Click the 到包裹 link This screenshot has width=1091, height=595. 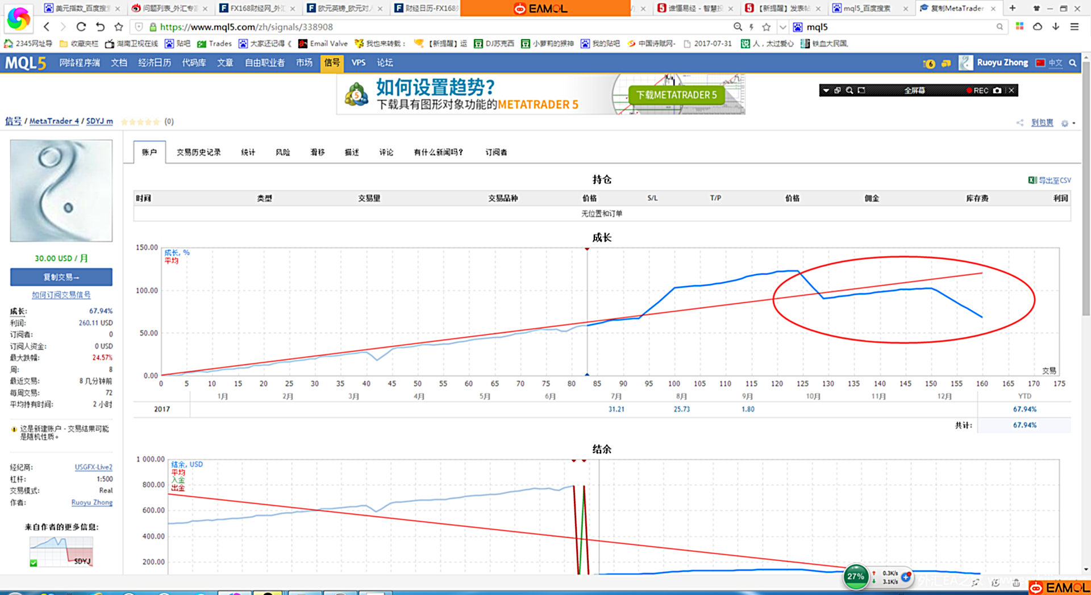[x=1042, y=123]
